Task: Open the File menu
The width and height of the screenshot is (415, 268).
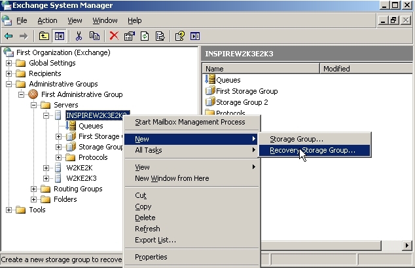Action: 22,20
